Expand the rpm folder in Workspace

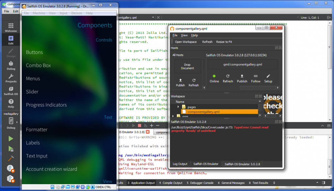tap(174, 116)
